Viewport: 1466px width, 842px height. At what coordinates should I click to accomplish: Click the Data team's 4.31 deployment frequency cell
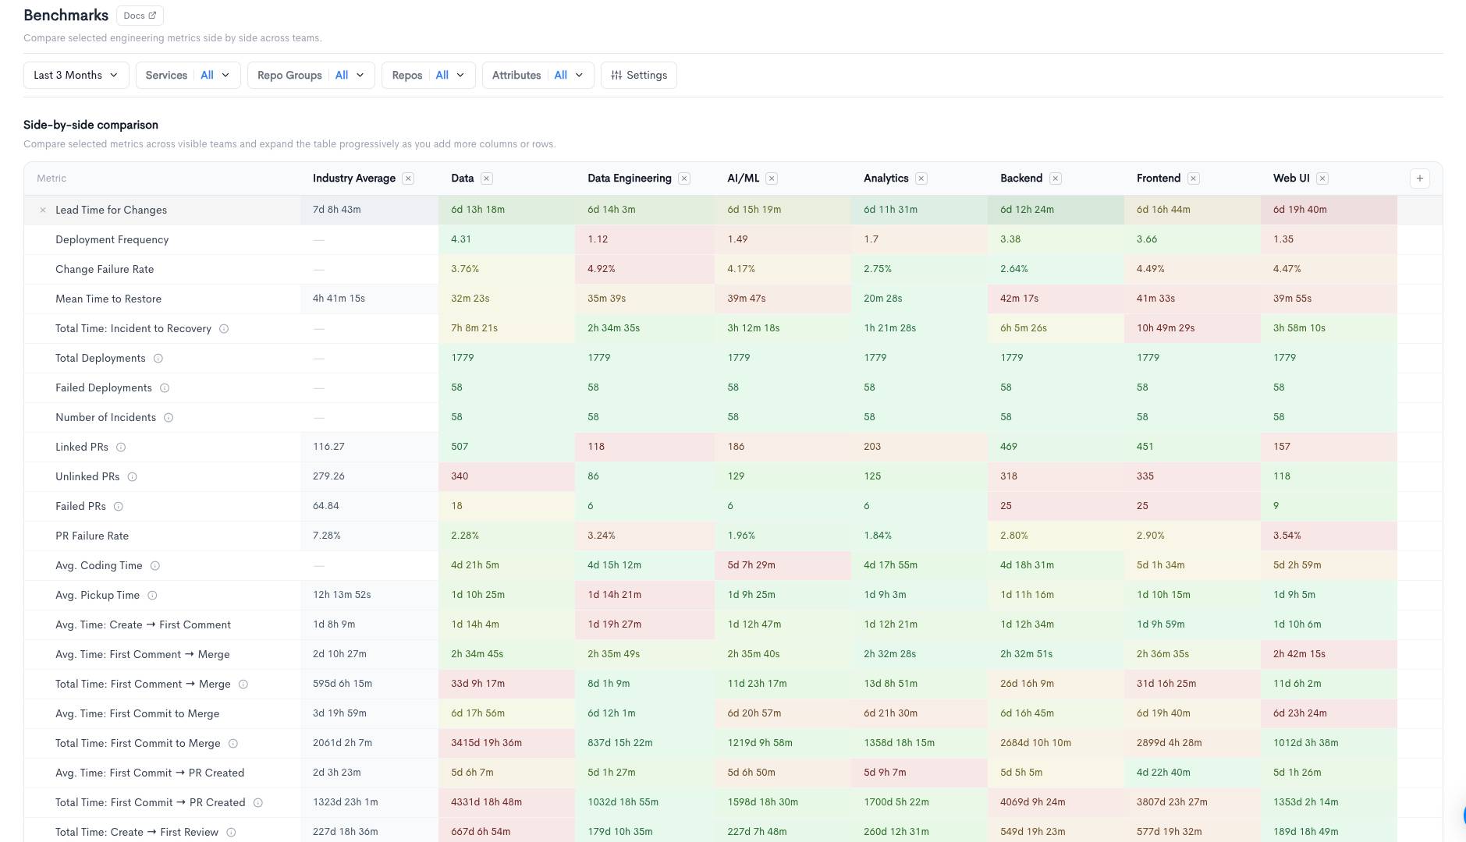(x=506, y=239)
